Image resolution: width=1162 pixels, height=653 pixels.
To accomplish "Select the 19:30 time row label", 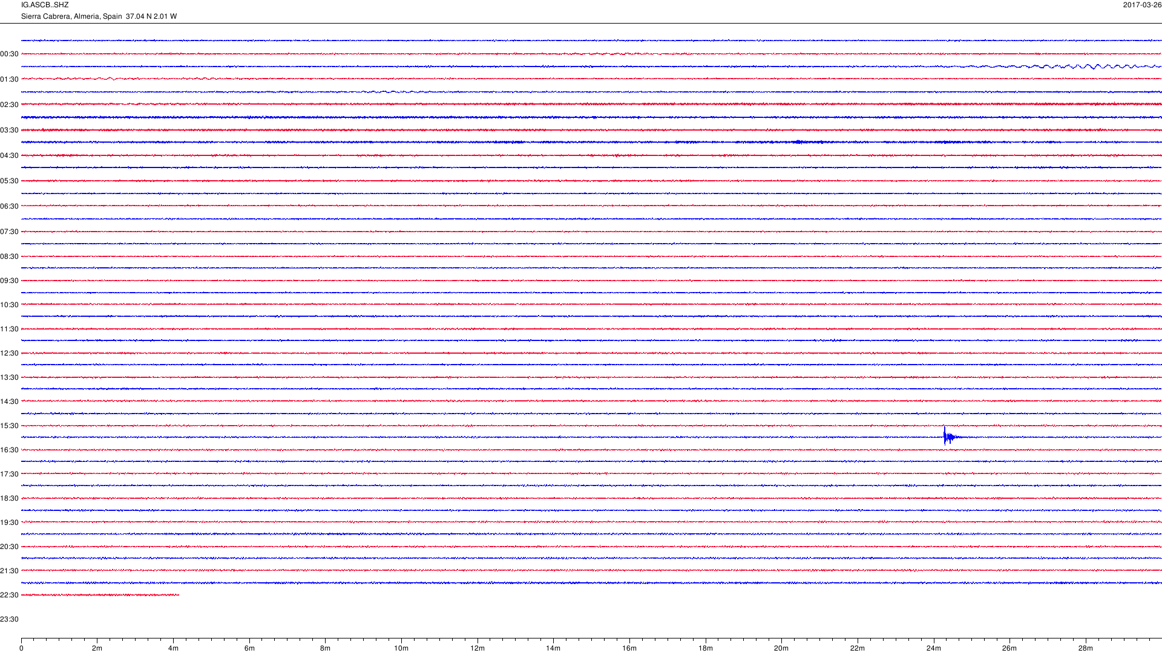I will pyautogui.click(x=9, y=523).
